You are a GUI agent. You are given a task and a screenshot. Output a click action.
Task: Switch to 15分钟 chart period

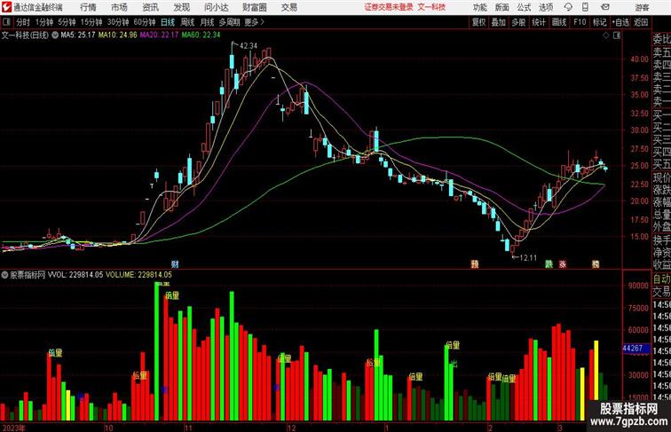tap(91, 22)
